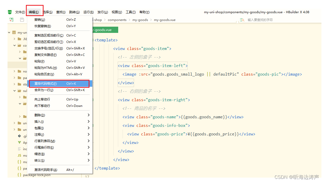Click the new file toolbar icon
This screenshot has height=182, width=323.
[11, 20]
